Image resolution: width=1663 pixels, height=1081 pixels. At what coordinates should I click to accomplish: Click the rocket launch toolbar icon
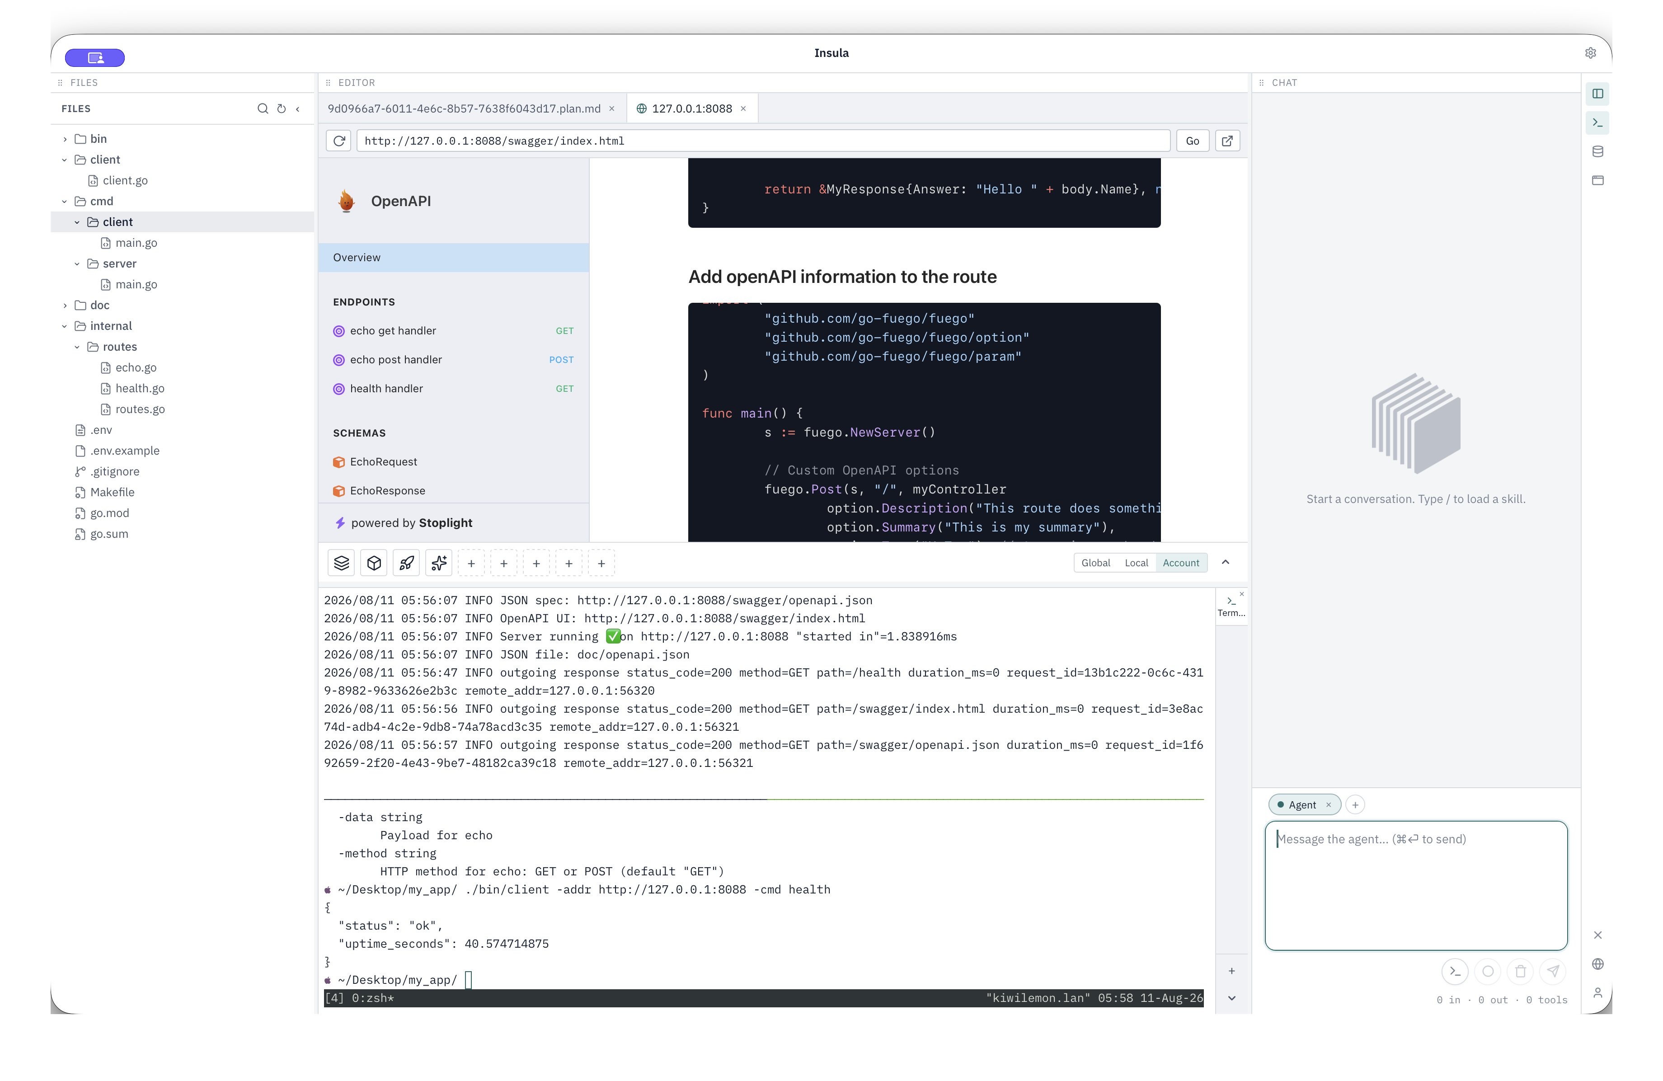tap(406, 563)
